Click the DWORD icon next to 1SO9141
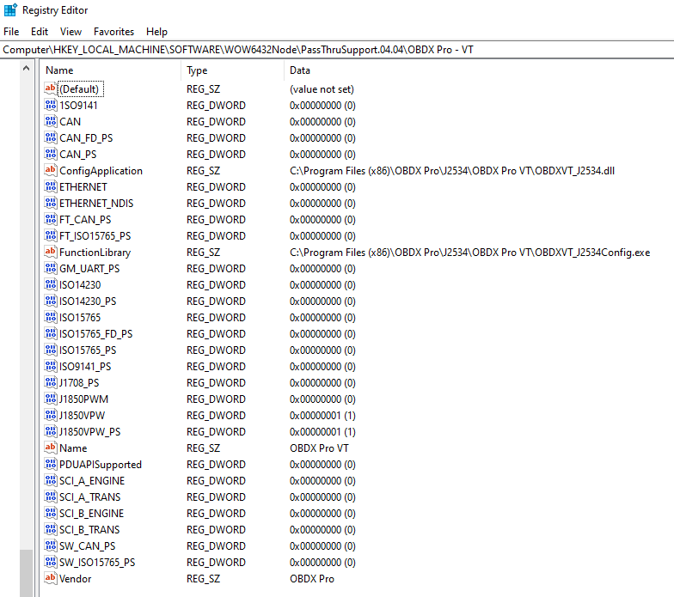This screenshot has width=674, height=597. (50, 105)
